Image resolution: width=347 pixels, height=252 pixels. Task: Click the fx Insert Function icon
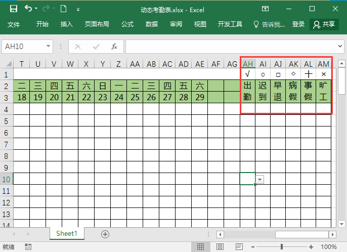pos(114,47)
